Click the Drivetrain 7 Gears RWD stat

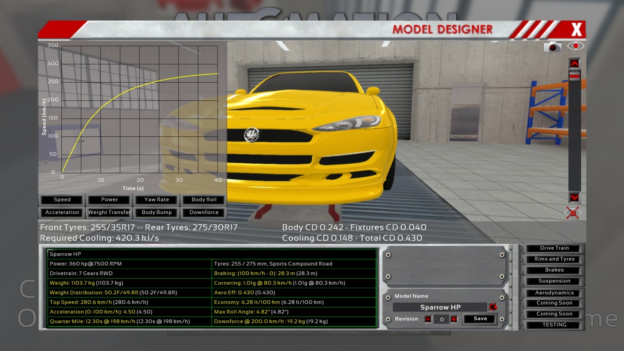(x=129, y=273)
